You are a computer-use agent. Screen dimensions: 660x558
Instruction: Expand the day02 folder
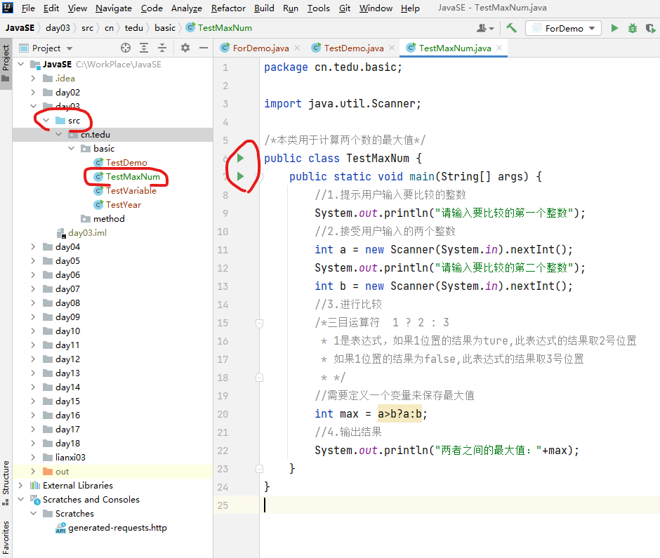pyautogui.click(x=33, y=92)
